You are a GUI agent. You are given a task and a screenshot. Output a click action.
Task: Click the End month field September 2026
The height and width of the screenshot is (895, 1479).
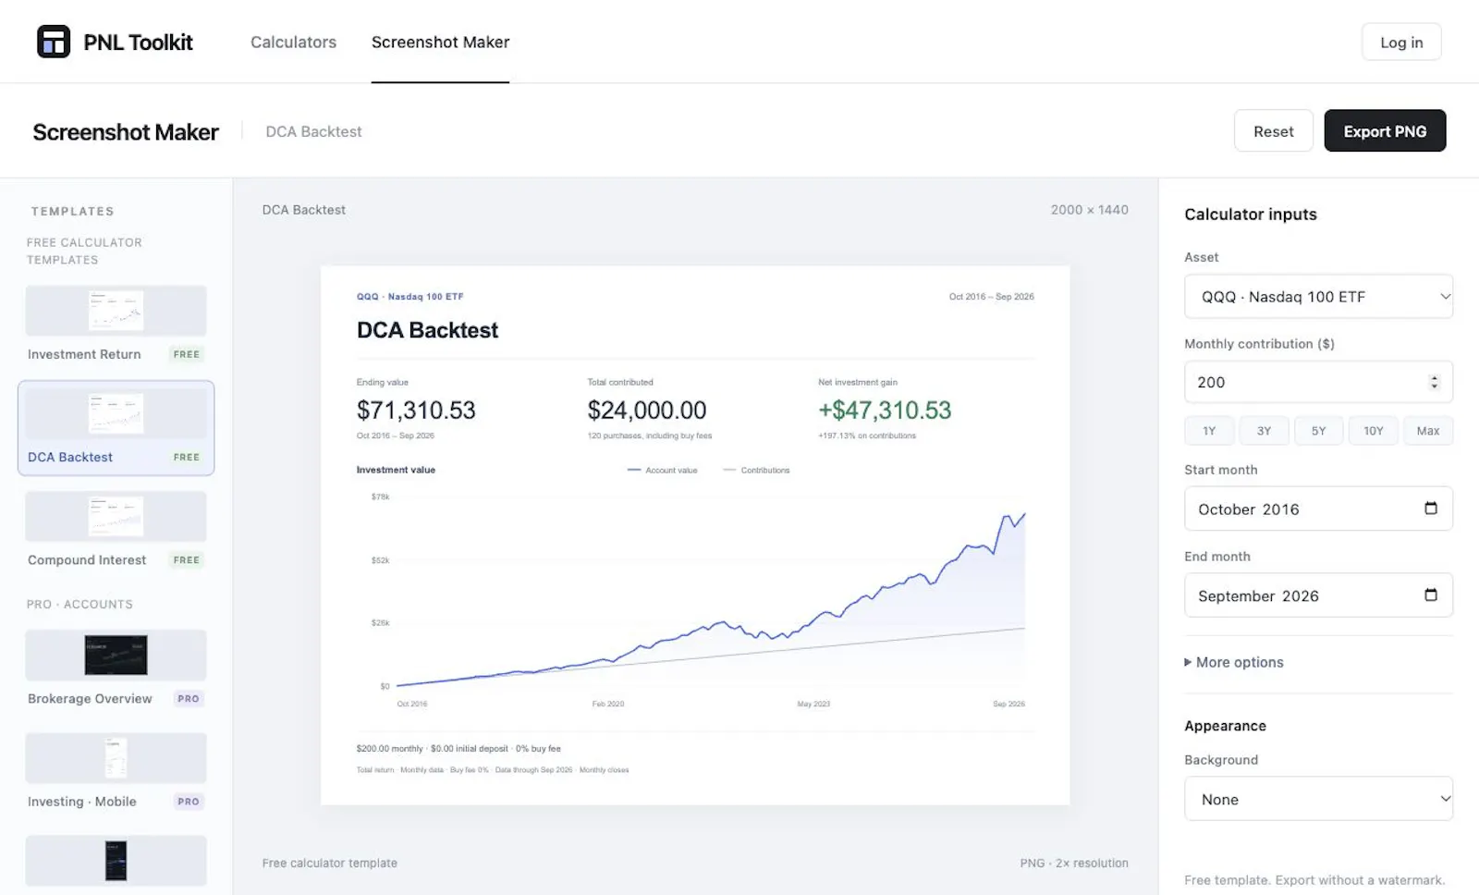click(x=1318, y=595)
